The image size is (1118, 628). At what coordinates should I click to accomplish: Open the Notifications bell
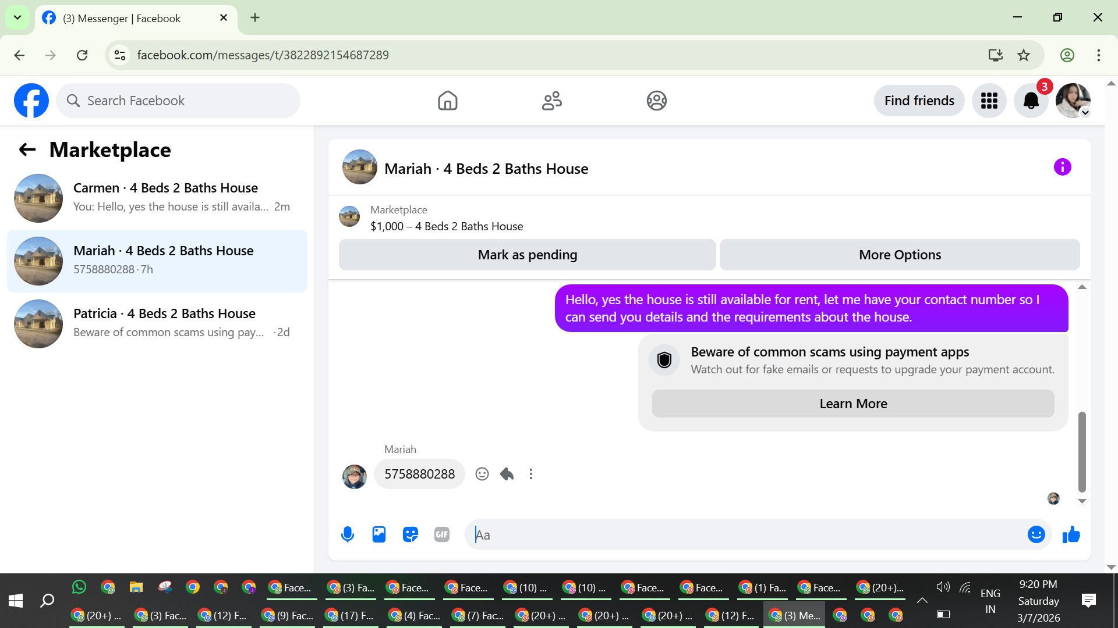point(1031,101)
